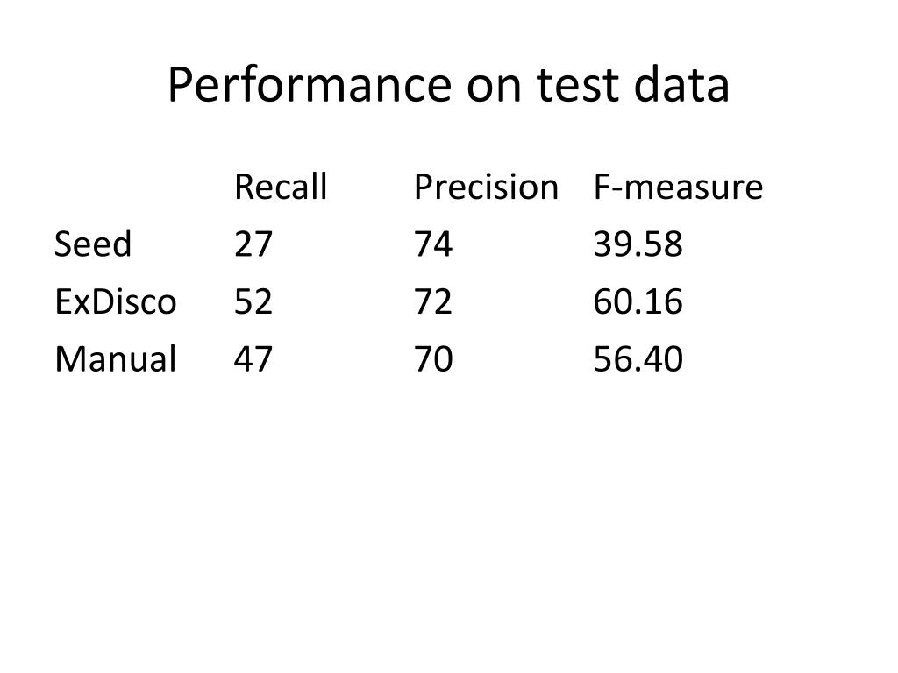Select the Precision column header

(x=486, y=187)
